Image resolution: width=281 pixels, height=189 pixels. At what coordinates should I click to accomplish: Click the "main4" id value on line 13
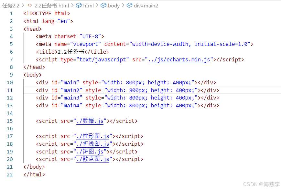[x=72, y=105]
